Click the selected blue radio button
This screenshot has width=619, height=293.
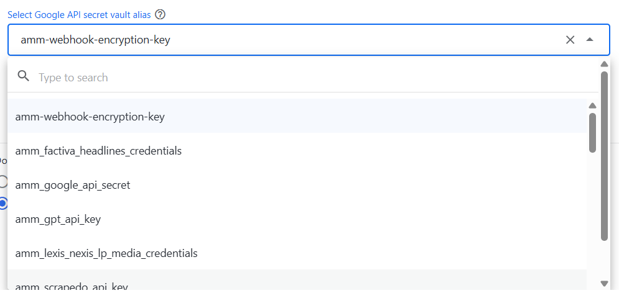pos(2,203)
